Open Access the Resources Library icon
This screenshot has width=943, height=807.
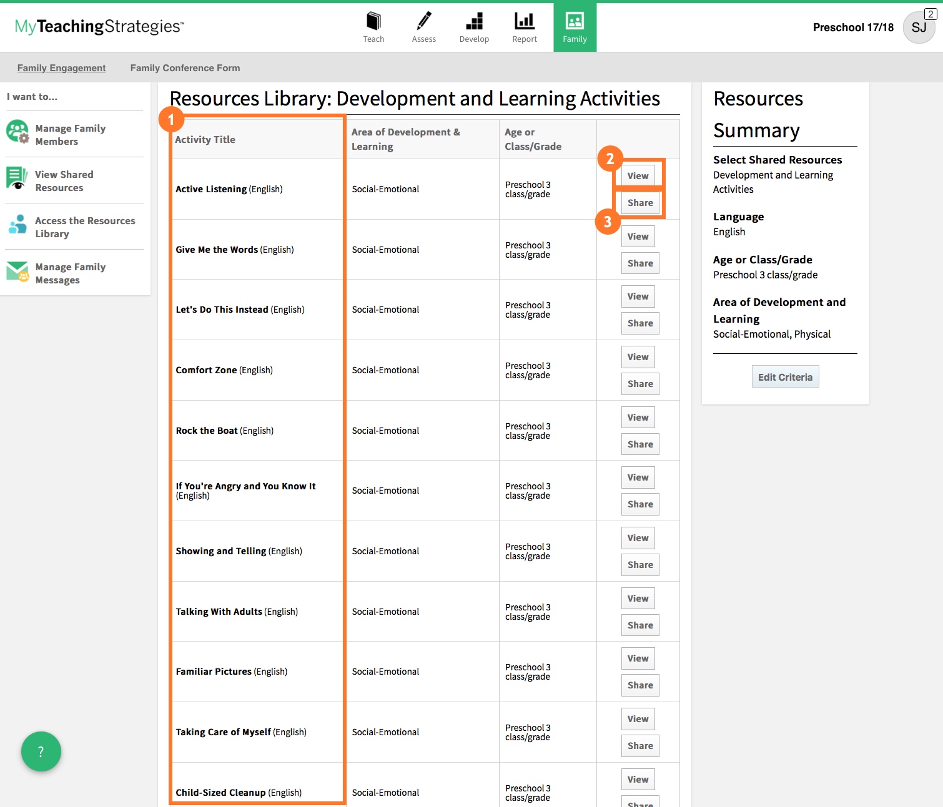(x=17, y=225)
